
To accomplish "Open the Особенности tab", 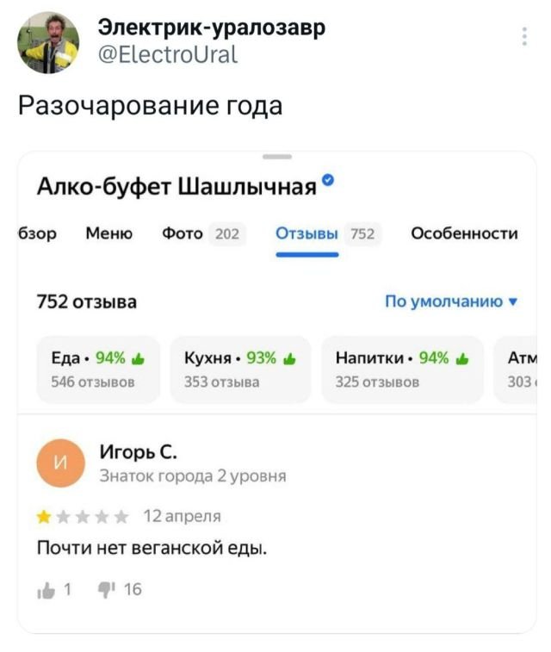I will tap(464, 233).
